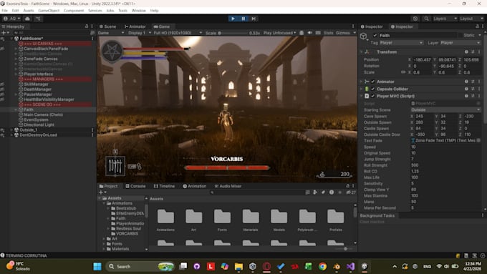
Task: Switch to the Audio Mixer tab
Action: pos(228,186)
